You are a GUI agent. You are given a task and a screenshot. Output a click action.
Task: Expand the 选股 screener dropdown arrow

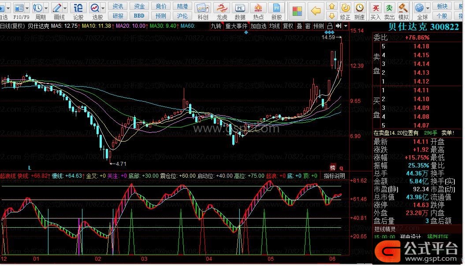[x=103, y=8]
